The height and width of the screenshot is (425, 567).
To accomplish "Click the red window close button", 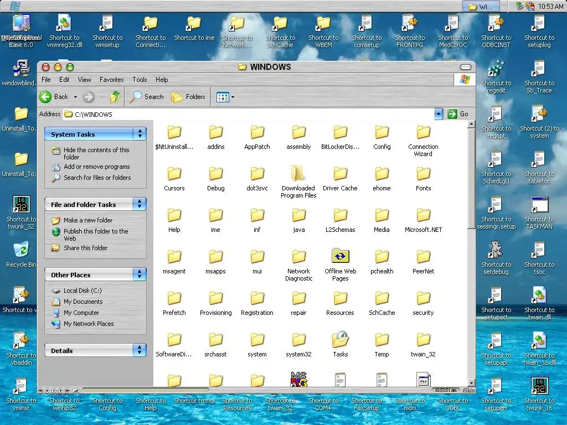I will pyautogui.click(x=45, y=67).
